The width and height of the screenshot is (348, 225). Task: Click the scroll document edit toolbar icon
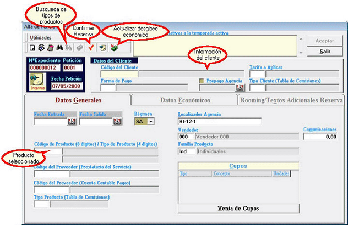[x=50, y=48]
